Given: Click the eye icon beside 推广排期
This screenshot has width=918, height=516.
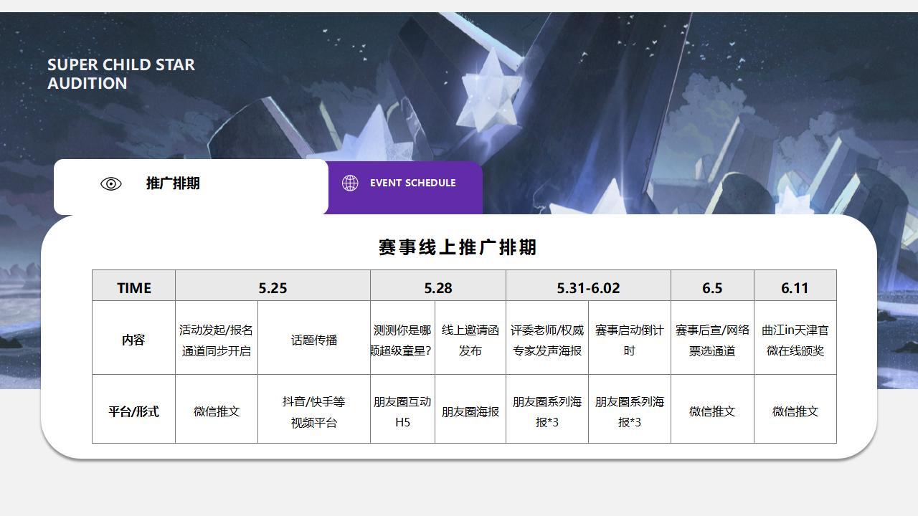Looking at the screenshot, I should click(x=111, y=184).
